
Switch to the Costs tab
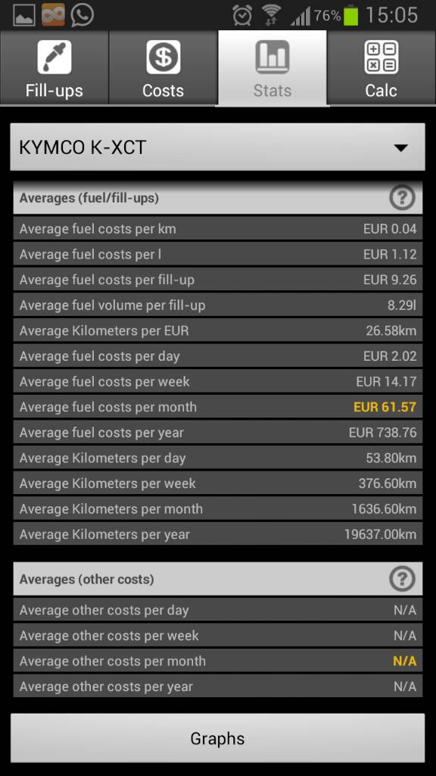click(x=163, y=67)
